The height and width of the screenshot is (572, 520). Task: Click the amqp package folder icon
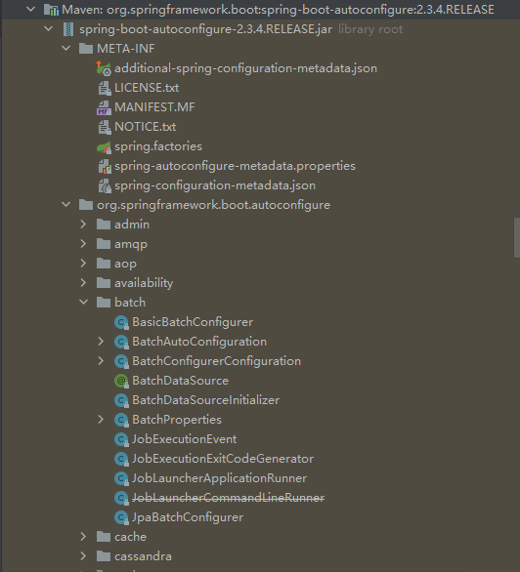tap(104, 244)
